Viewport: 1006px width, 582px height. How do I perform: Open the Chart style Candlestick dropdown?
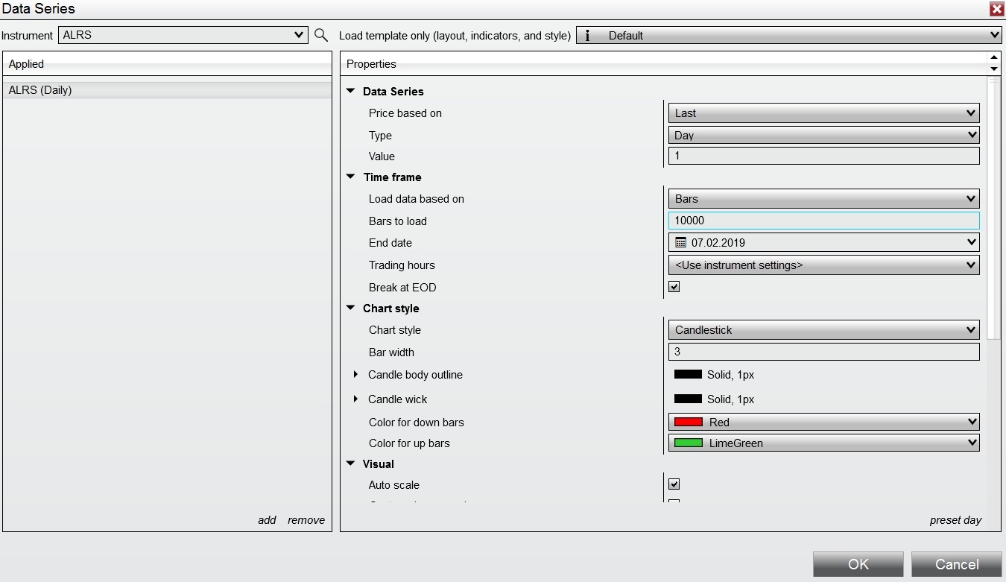[823, 329]
